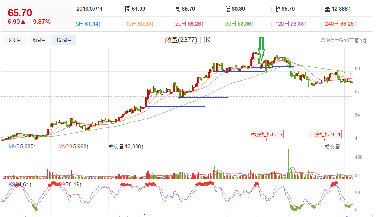Click the chart title 微星(2377) 日K
This screenshot has width=376, height=217.
187,40
